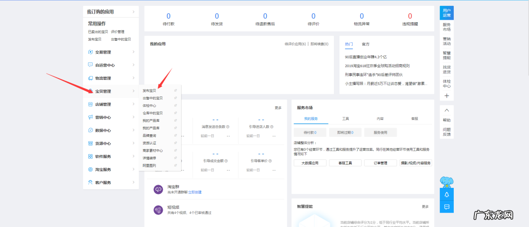
Task: Click the 淘宝服务 badge icon
Action: tap(91, 169)
